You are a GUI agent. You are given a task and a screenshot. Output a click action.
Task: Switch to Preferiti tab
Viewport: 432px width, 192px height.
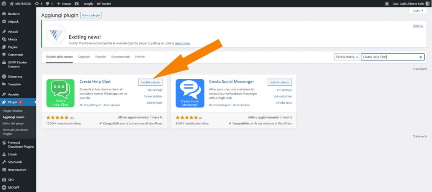click(140, 57)
